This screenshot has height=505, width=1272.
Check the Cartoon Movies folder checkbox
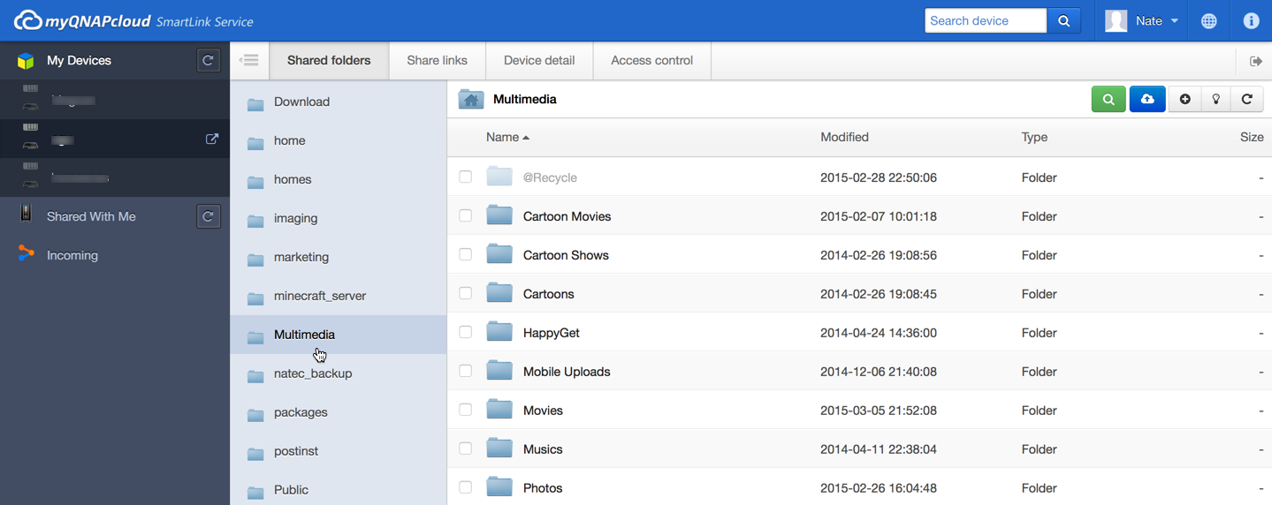click(466, 216)
